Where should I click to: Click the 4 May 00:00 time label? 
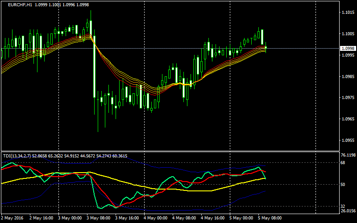[x=156, y=218]
